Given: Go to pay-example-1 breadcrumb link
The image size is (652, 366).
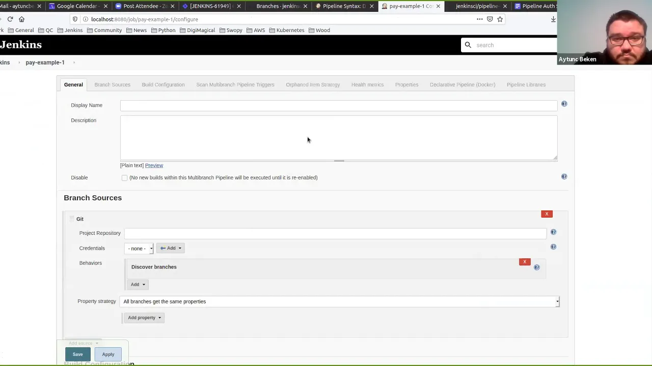Looking at the screenshot, I should coord(45,63).
